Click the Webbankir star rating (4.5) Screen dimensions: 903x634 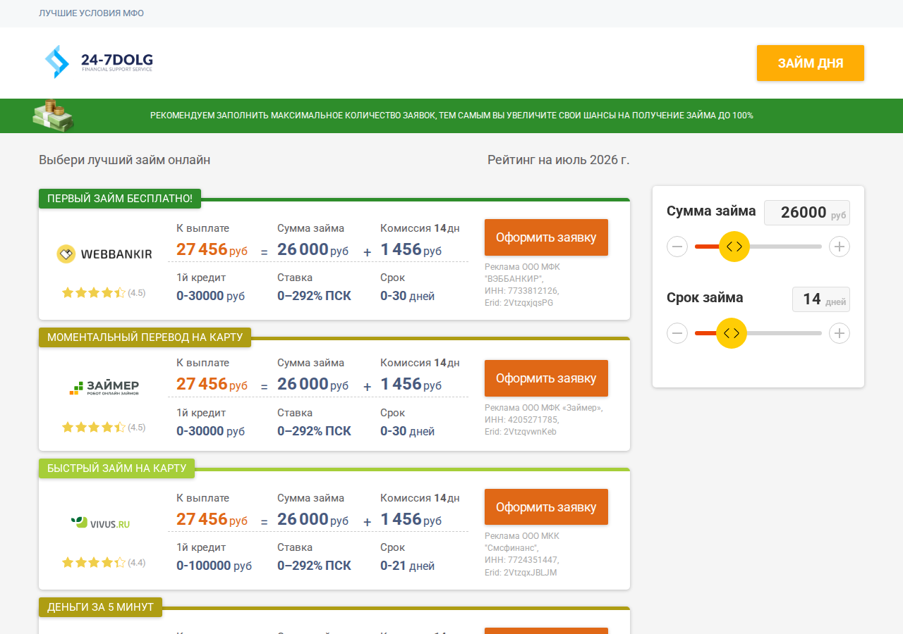point(104,292)
